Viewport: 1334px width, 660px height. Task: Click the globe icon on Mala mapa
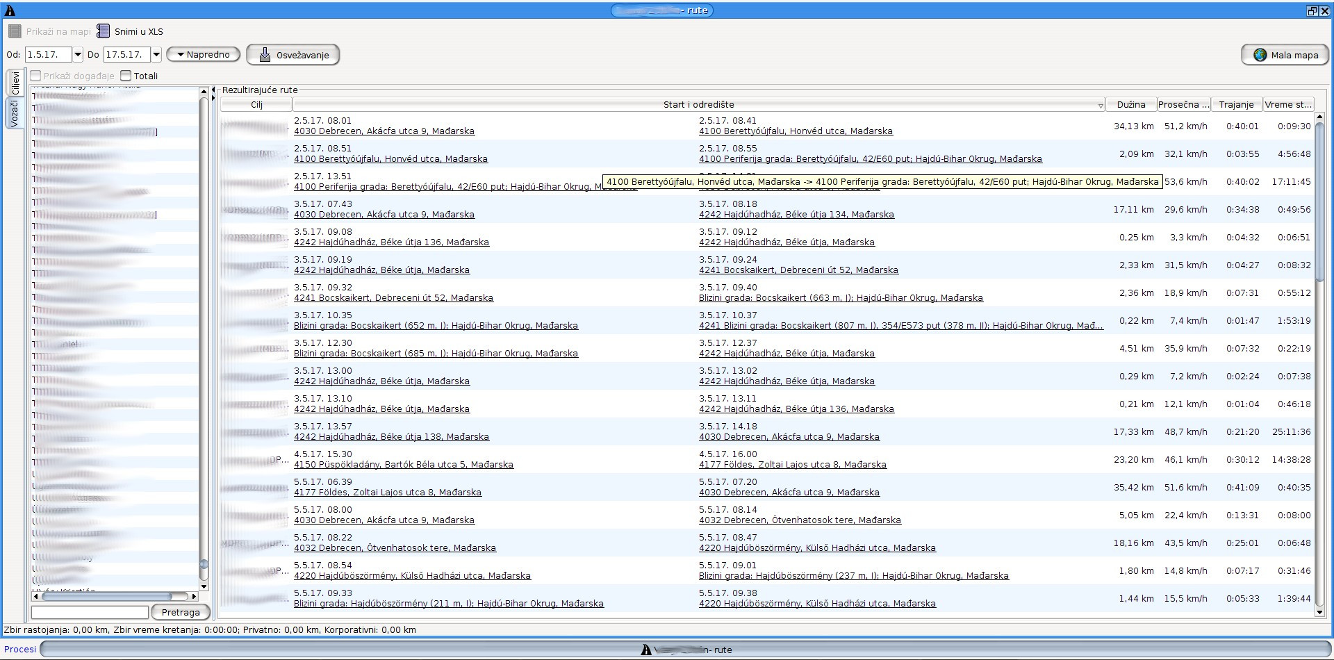pos(1260,55)
